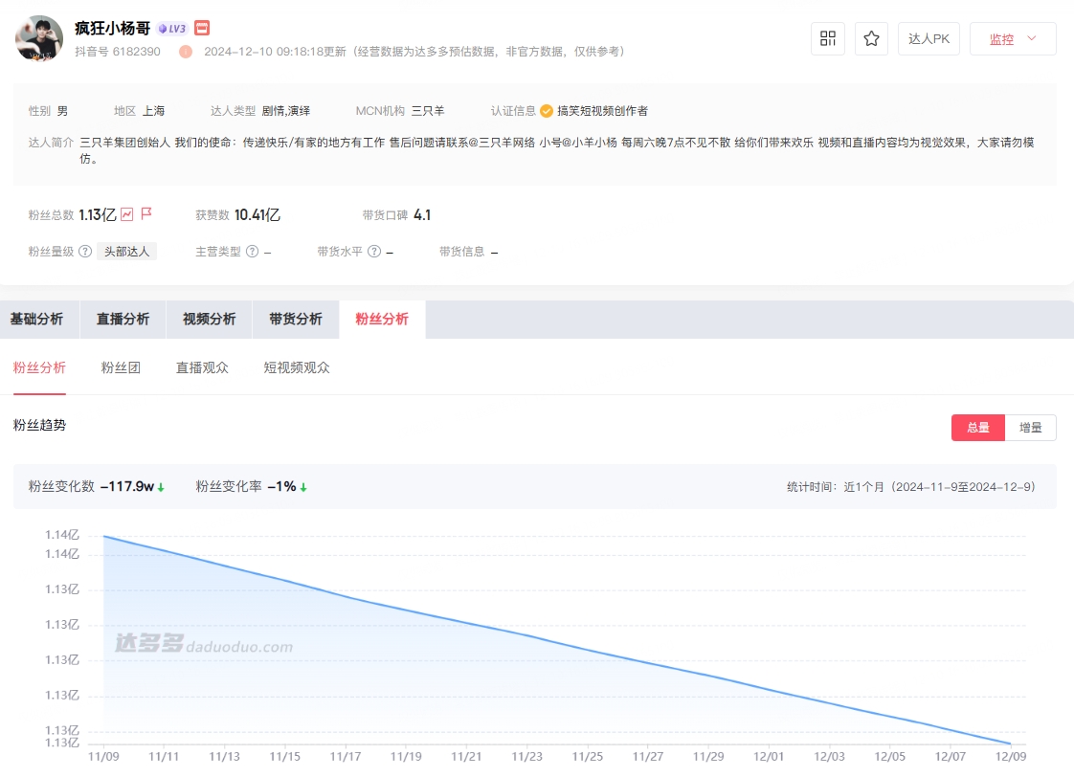
Task: Switch to the 带货分析 tab
Action: [295, 319]
